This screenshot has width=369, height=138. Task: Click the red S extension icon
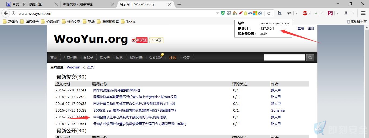(330, 13)
